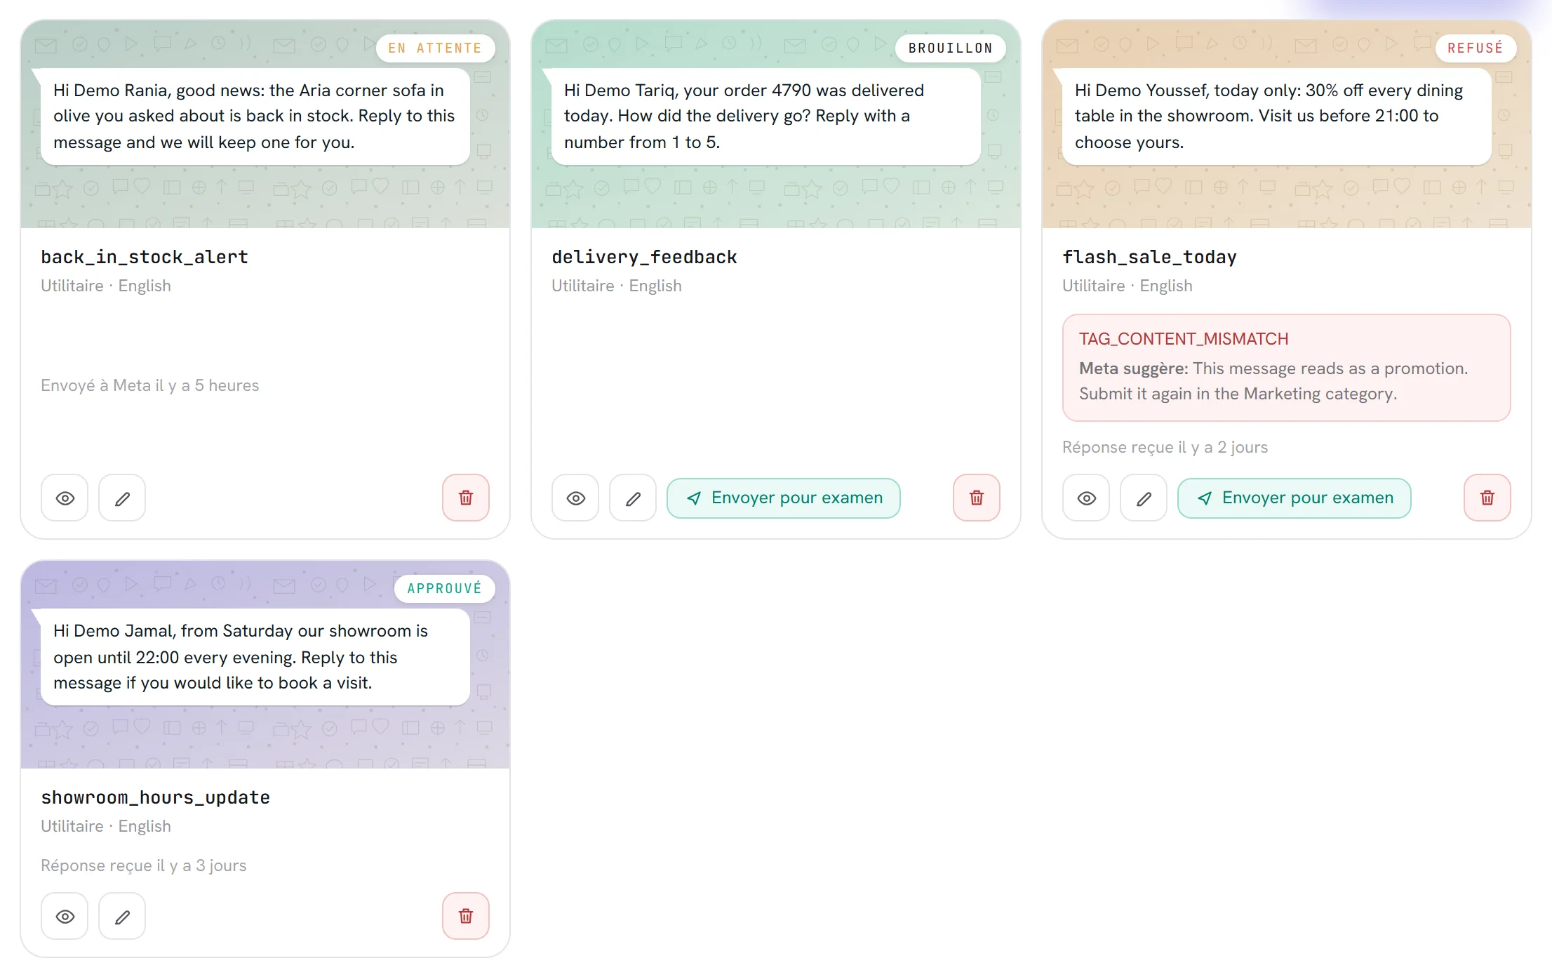Click the Aria corner sofa message bubble

(x=255, y=117)
